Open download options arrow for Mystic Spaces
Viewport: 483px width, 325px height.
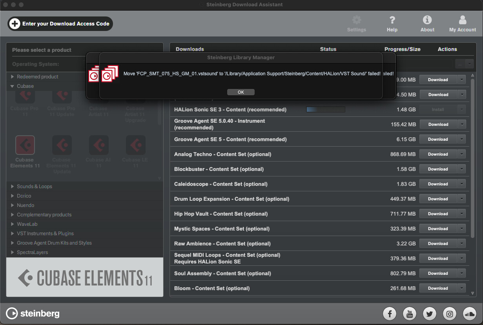tap(462, 229)
